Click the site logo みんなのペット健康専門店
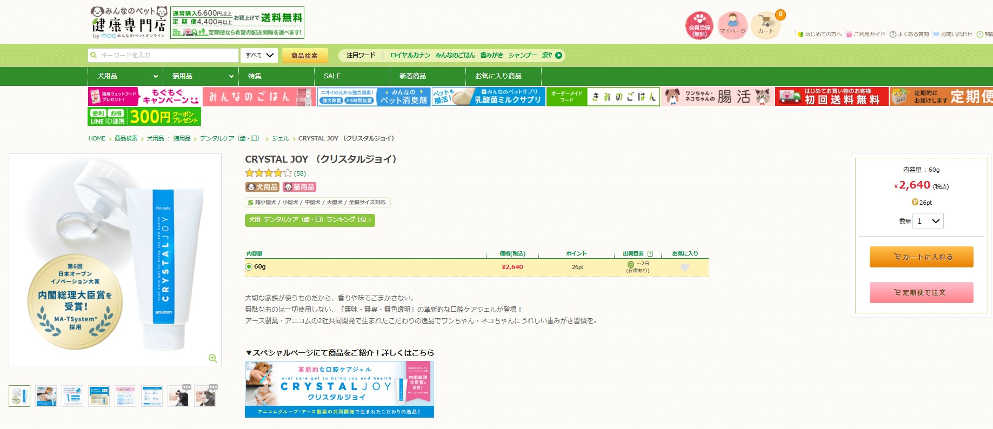Image resolution: width=993 pixels, height=429 pixels. pyautogui.click(x=129, y=23)
